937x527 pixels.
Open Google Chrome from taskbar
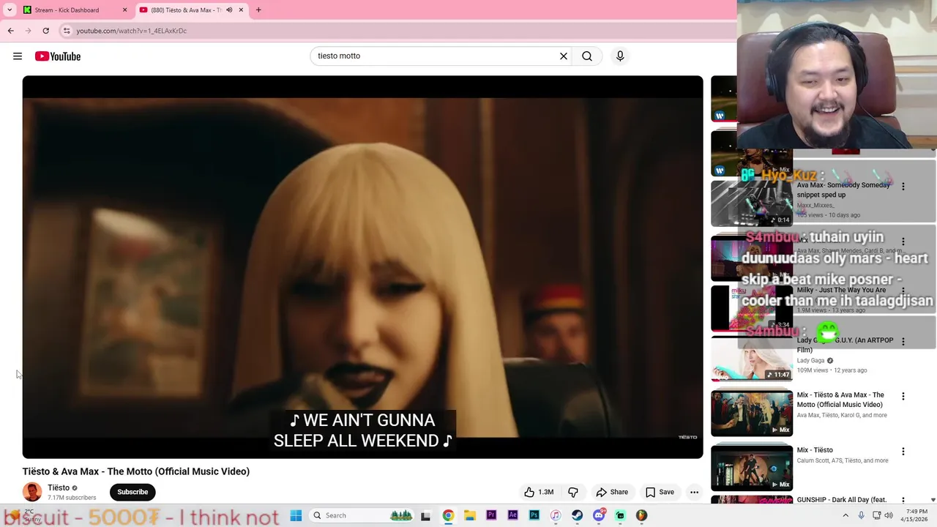click(x=448, y=515)
